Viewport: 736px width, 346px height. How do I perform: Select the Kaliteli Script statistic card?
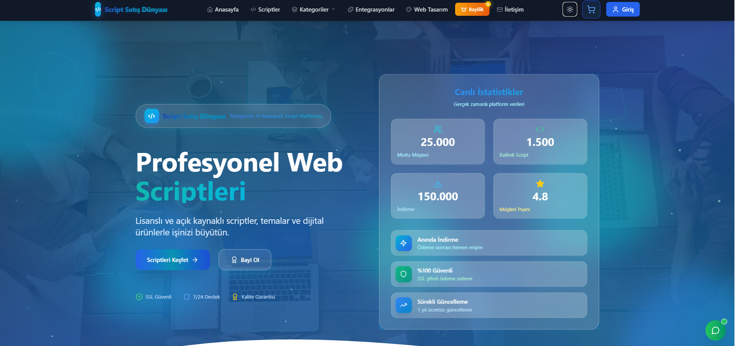pyautogui.click(x=540, y=141)
